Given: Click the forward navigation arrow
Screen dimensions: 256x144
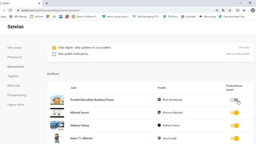Looking at the screenshot, I should 4,10.
